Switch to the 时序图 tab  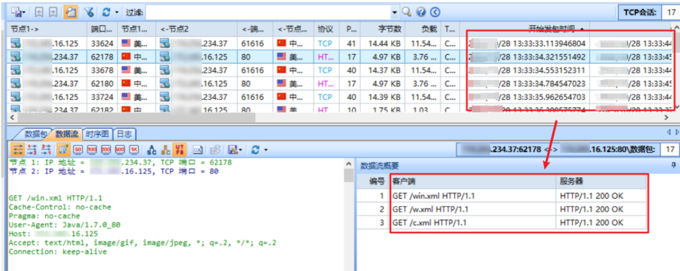[x=98, y=133]
